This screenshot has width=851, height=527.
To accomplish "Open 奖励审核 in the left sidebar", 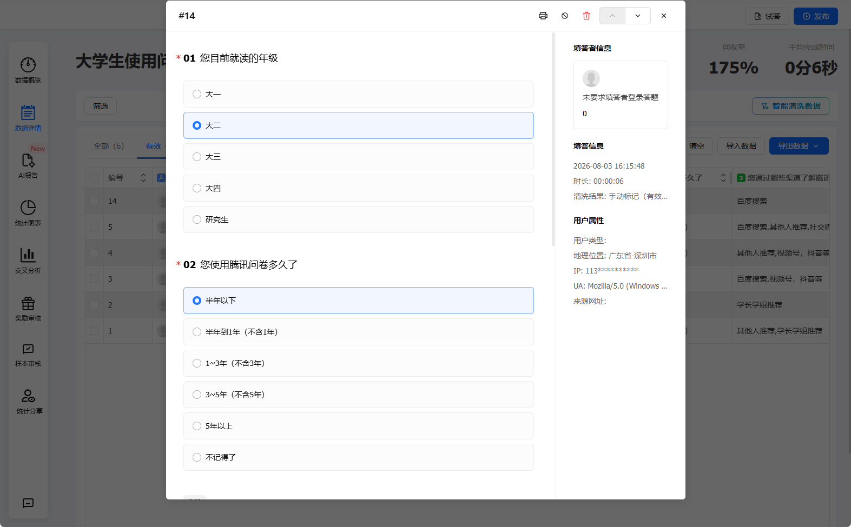I will click(28, 308).
